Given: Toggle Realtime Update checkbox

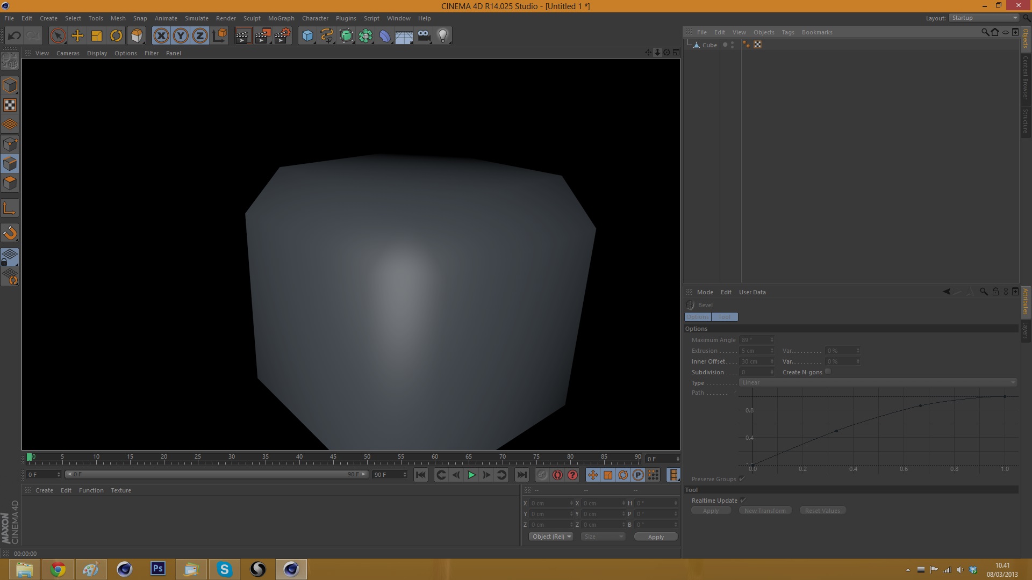Looking at the screenshot, I should [x=743, y=500].
